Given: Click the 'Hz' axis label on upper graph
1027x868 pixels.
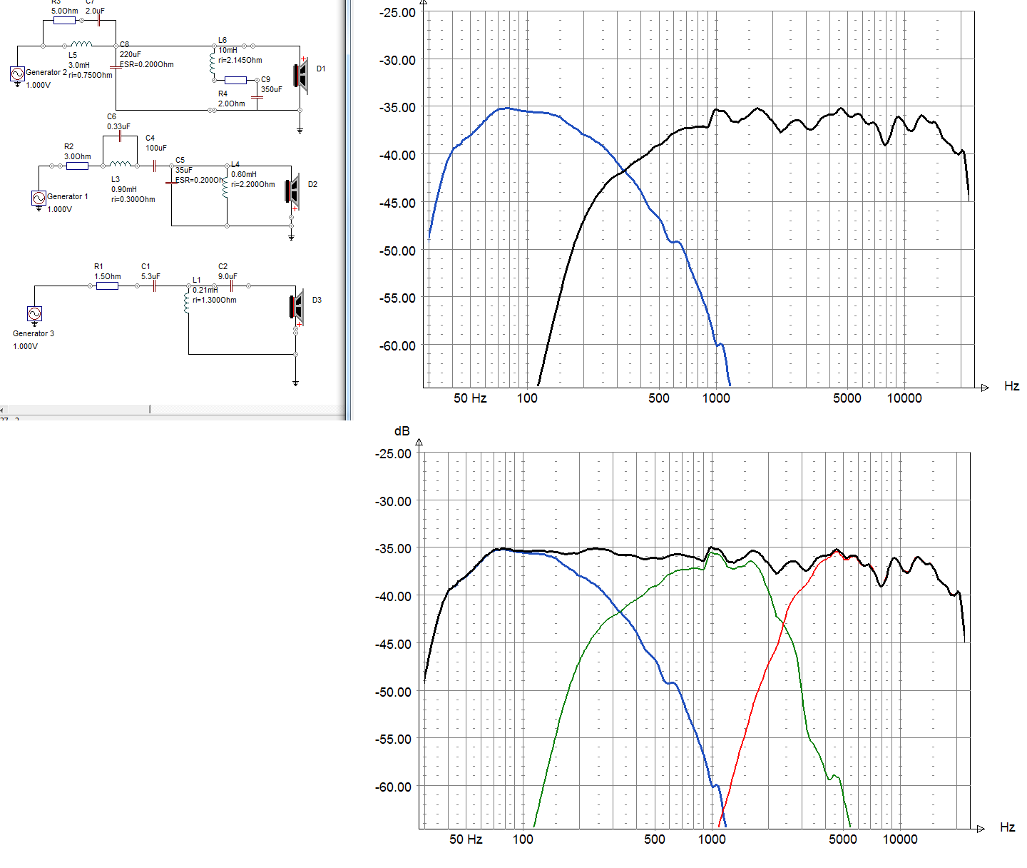Looking at the screenshot, I should [x=1012, y=386].
